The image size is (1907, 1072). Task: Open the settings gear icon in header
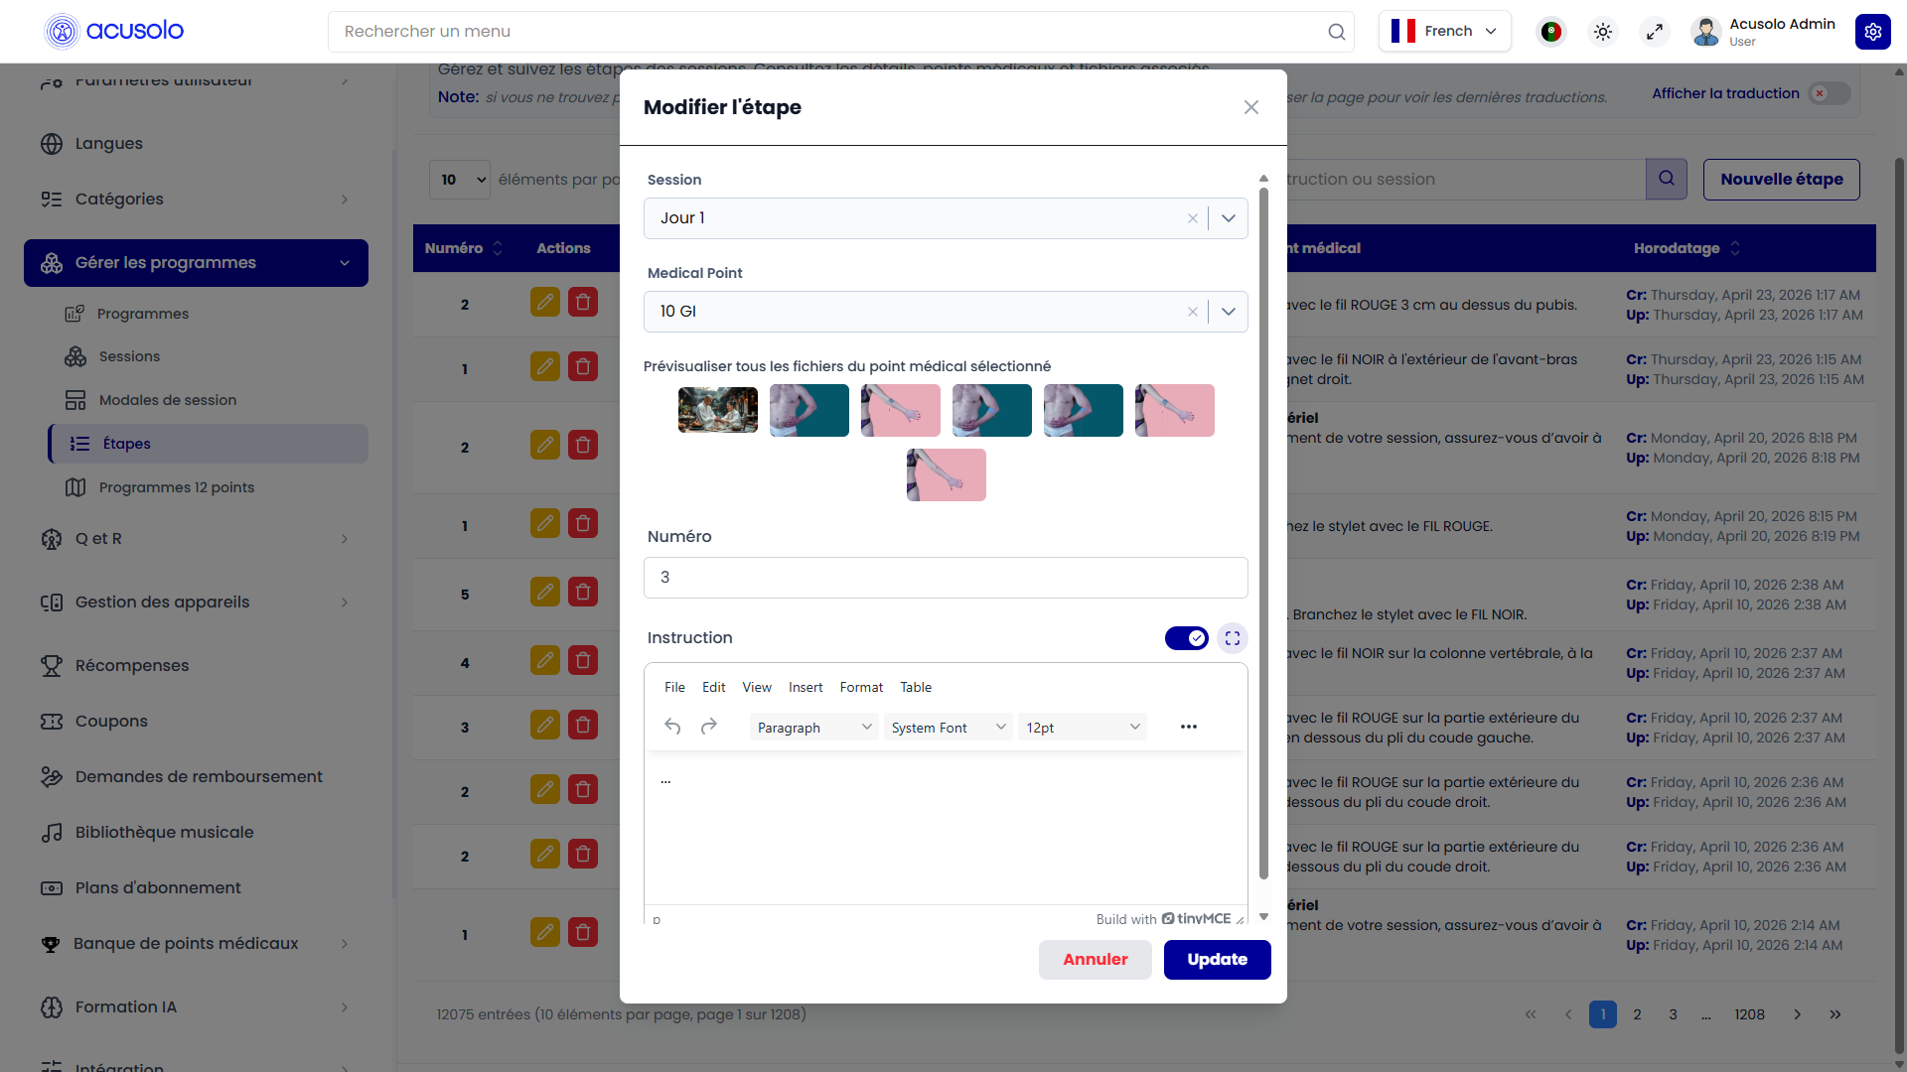[1872, 32]
